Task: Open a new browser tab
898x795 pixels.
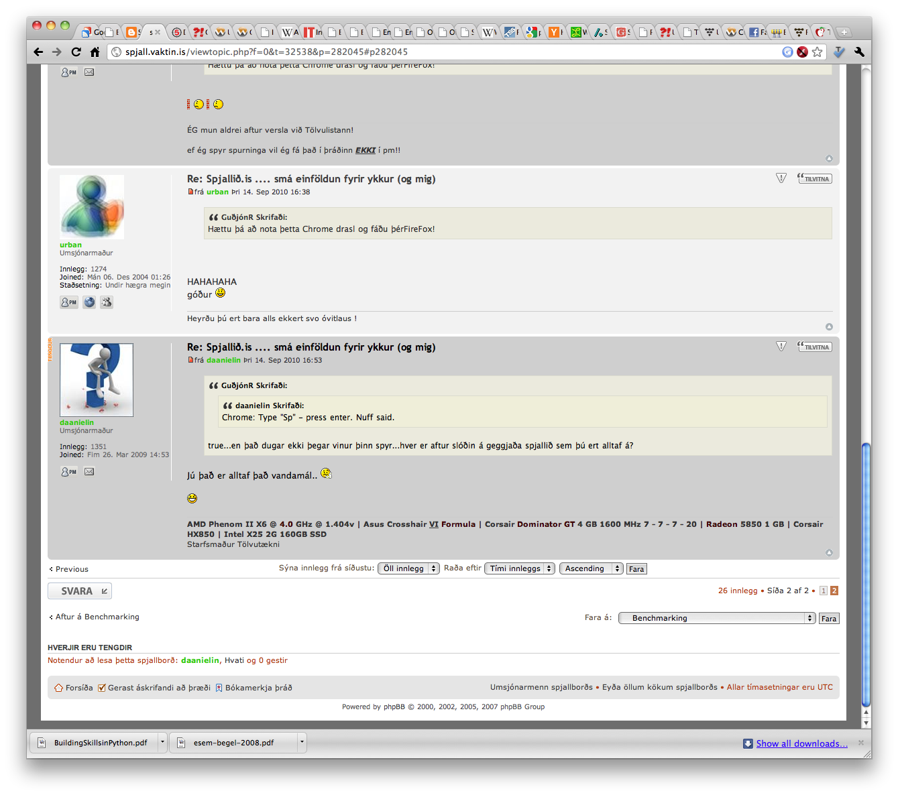Action: click(844, 32)
